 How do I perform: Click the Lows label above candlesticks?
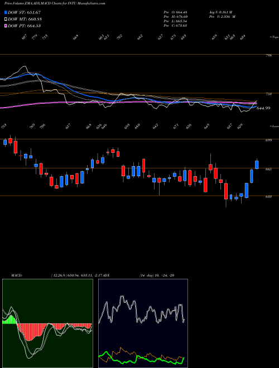274,126
